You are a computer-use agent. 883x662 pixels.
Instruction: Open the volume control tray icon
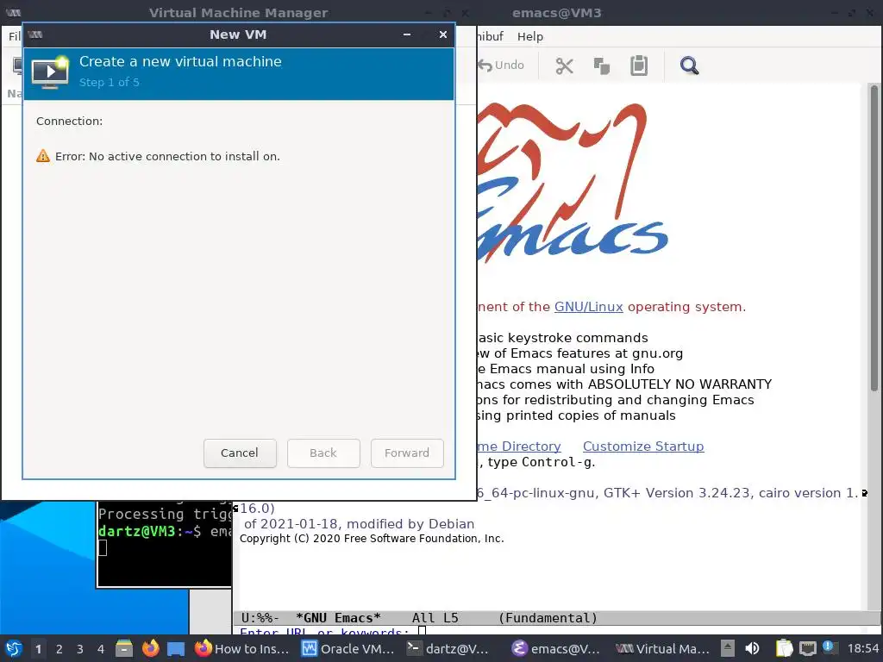[752, 648]
